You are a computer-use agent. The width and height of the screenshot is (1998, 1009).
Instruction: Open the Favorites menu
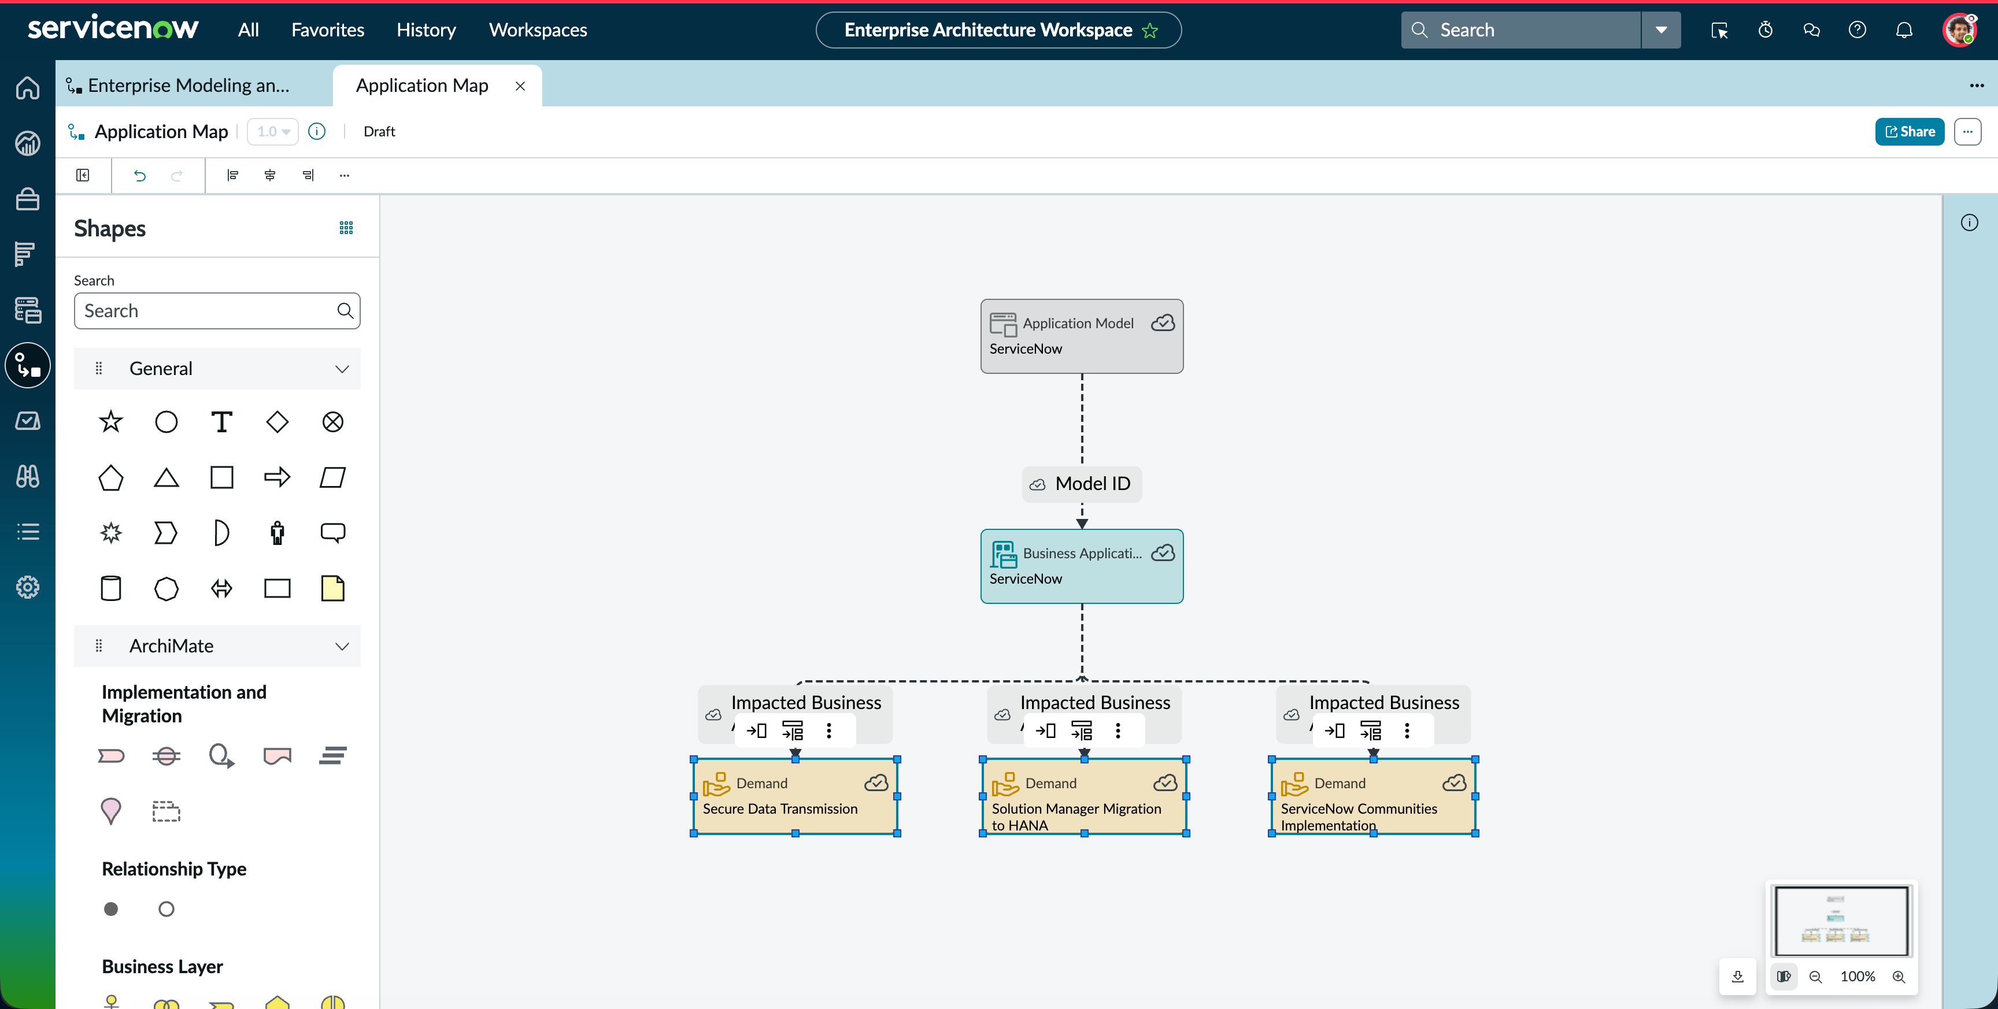(327, 29)
